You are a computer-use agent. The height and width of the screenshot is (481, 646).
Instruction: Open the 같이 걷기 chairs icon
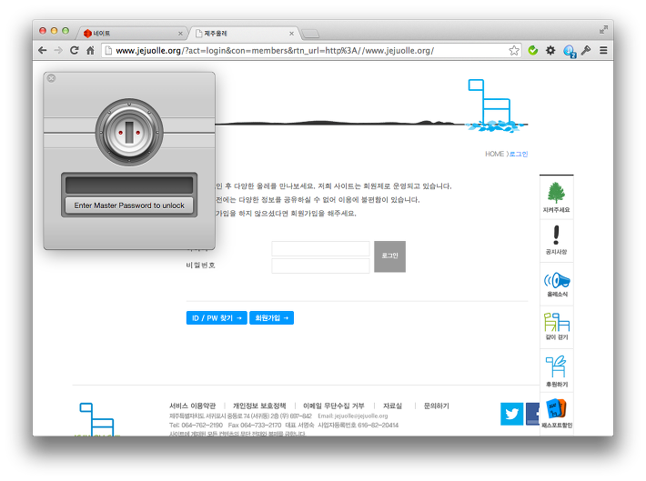tap(556, 326)
